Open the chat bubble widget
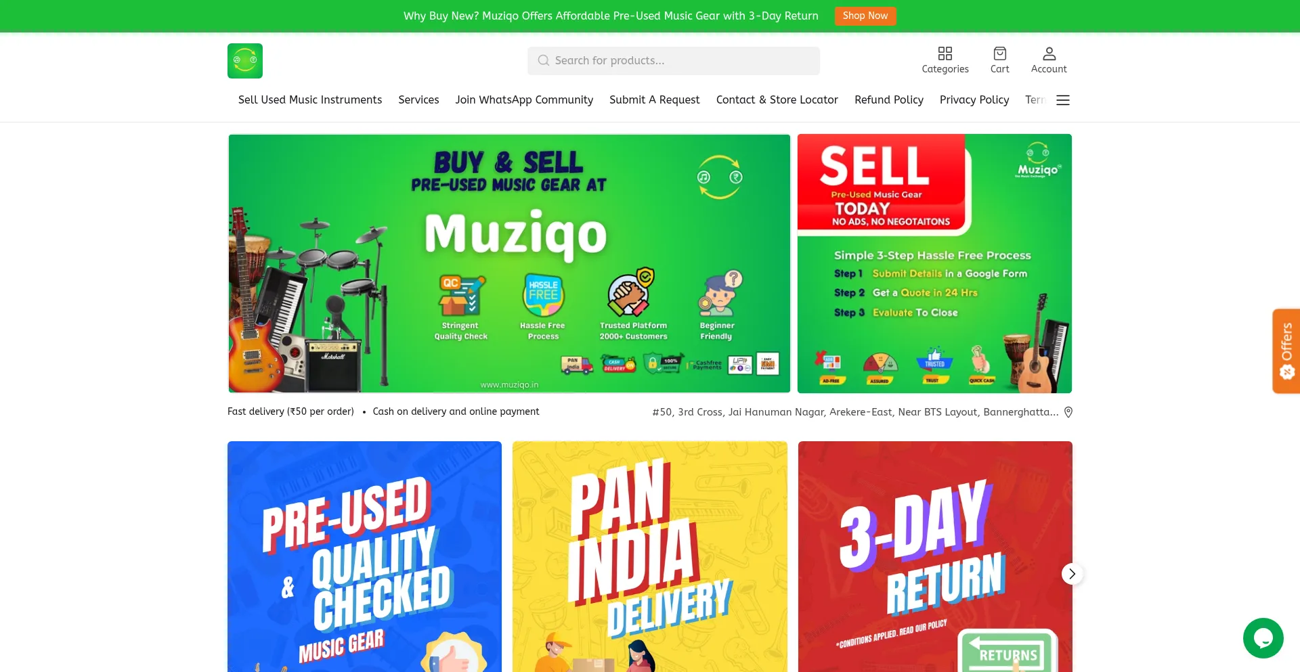The image size is (1300, 672). [1263, 638]
